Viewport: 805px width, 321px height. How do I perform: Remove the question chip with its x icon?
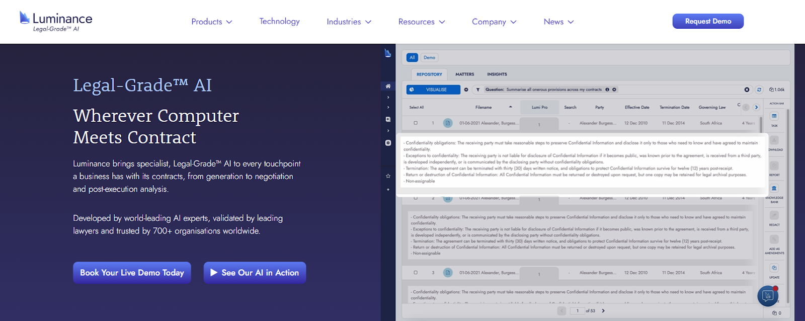614,90
